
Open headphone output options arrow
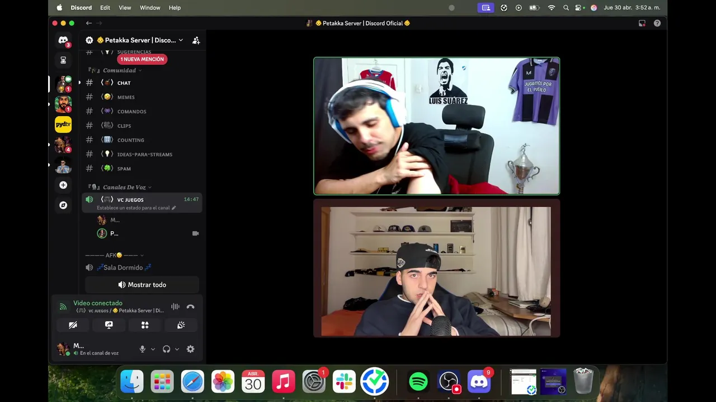point(177,350)
